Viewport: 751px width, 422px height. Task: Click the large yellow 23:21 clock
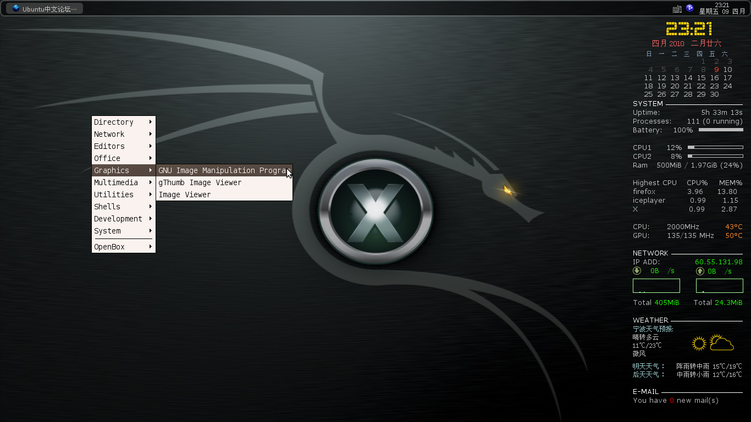[x=689, y=29]
